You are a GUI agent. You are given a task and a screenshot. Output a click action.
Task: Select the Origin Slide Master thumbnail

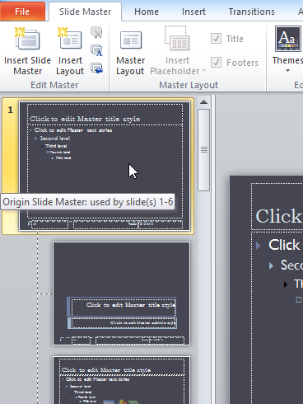(x=105, y=167)
